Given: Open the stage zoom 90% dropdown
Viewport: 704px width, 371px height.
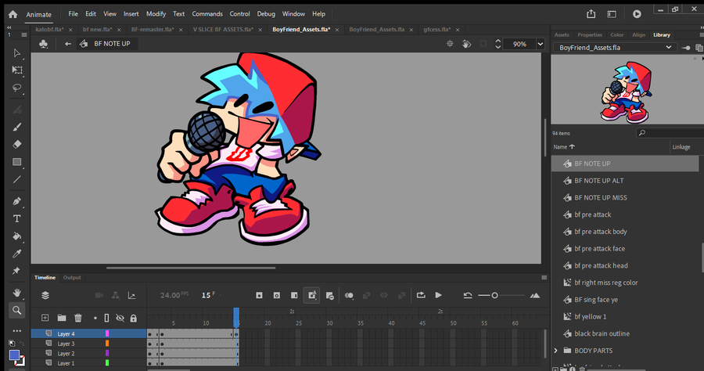Looking at the screenshot, I should 540,44.
